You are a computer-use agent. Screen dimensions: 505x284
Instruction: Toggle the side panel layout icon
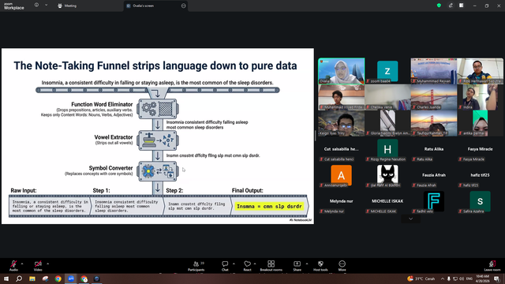[x=461, y=6]
